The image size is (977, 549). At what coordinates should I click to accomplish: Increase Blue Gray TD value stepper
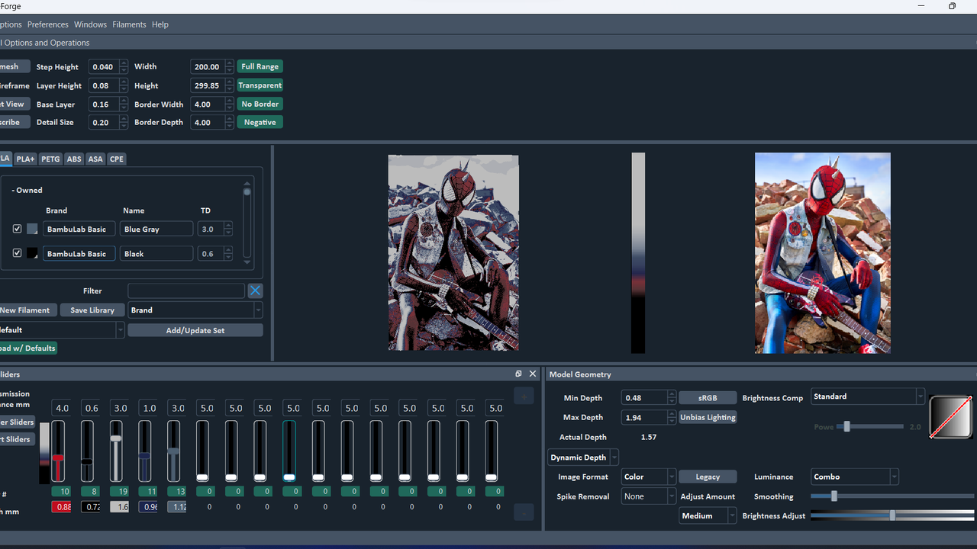coord(228,226)
